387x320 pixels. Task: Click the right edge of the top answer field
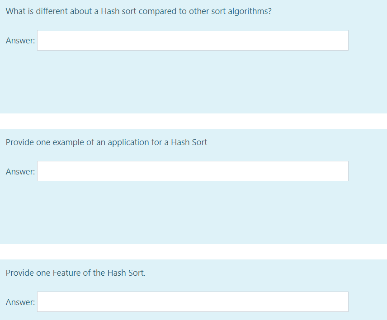[346, 40]
